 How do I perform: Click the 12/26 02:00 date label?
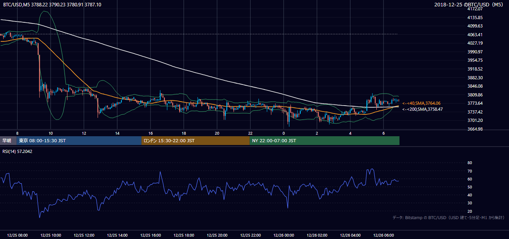(x=317, y=235)
